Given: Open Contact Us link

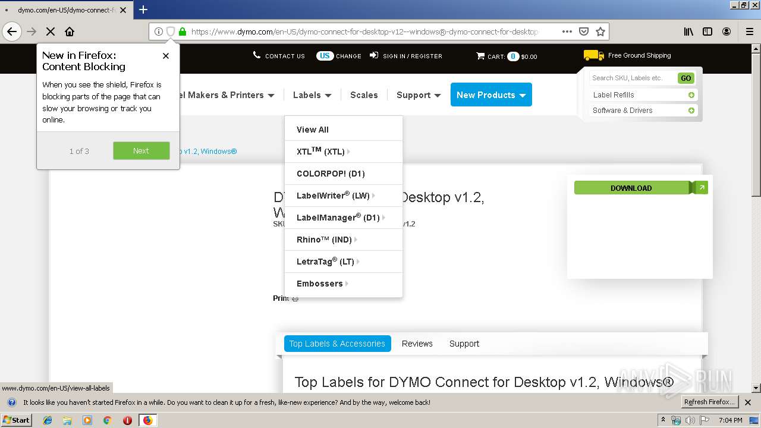Looking at the screenshot, I should 279,56.
